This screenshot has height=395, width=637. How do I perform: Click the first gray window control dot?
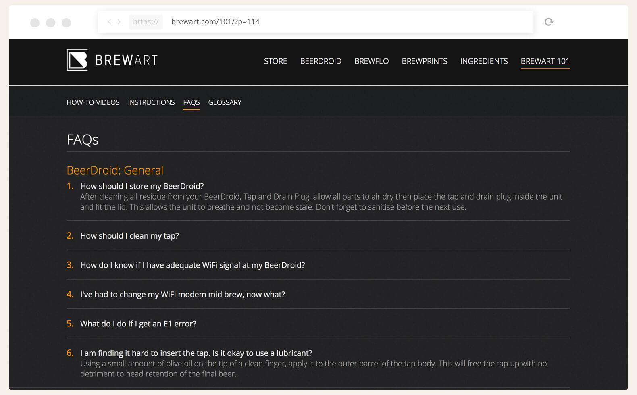pos(35,23)
